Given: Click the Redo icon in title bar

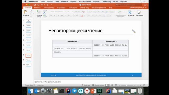Looking at the screenshot, I should [x=47, y=5].
